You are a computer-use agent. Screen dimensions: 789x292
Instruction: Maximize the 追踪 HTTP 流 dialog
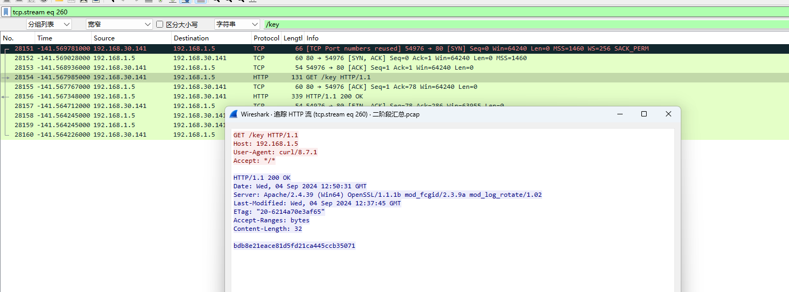pos(644,114)
